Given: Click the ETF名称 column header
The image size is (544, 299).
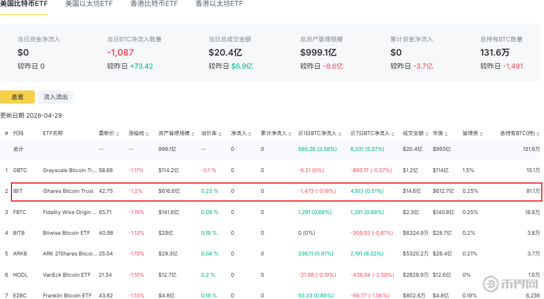Looking at the screenshot, I should pos(53,133).
